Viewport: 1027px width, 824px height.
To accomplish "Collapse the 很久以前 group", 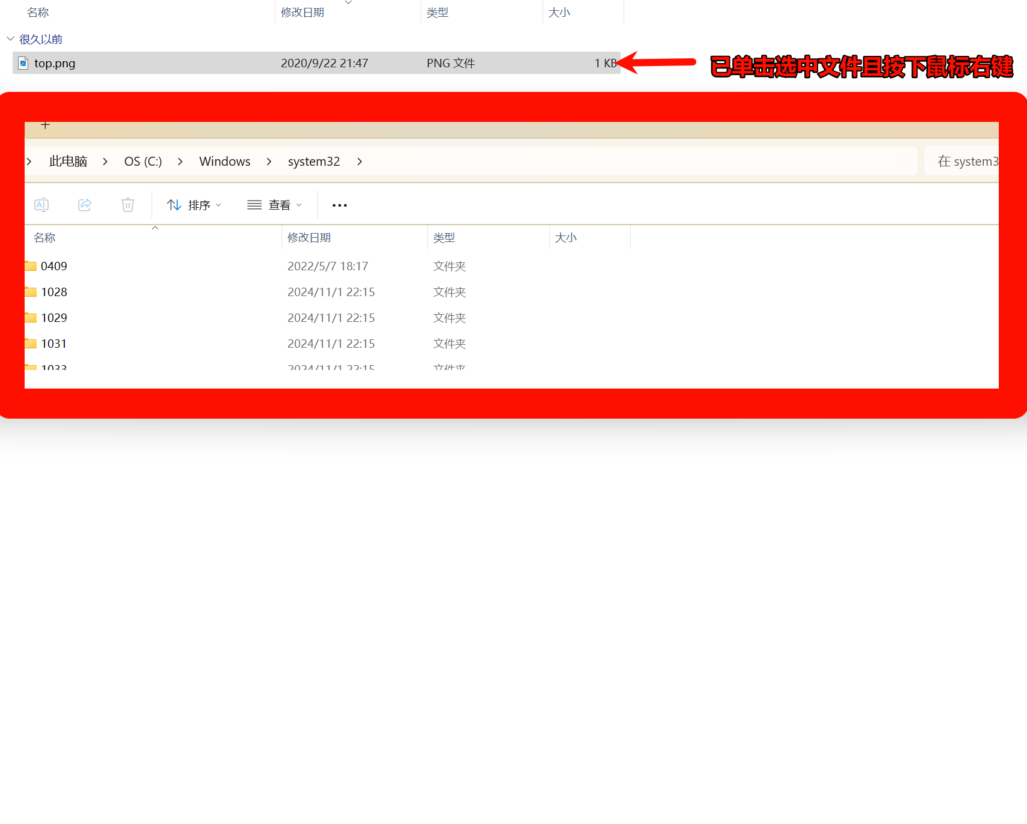I will coord(10,39).
